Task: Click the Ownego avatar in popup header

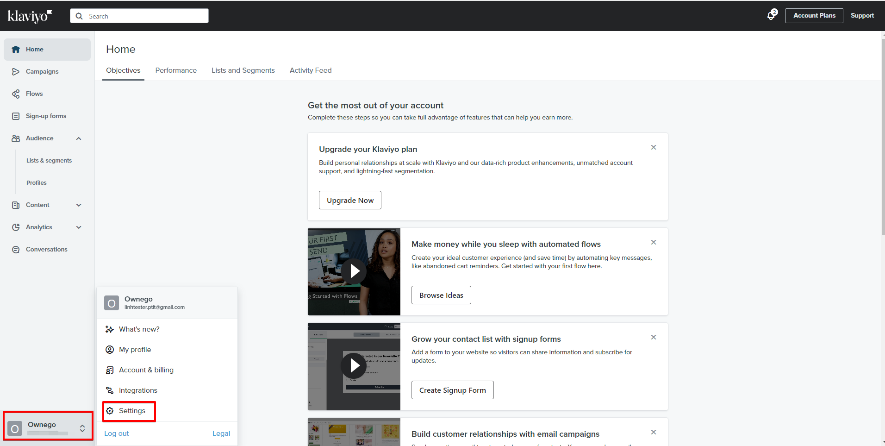Action: 112,303
